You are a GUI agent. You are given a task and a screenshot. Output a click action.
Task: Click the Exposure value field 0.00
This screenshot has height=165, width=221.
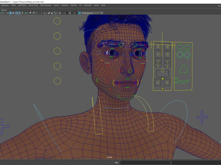pyautogui.click(x=64, y=13)
